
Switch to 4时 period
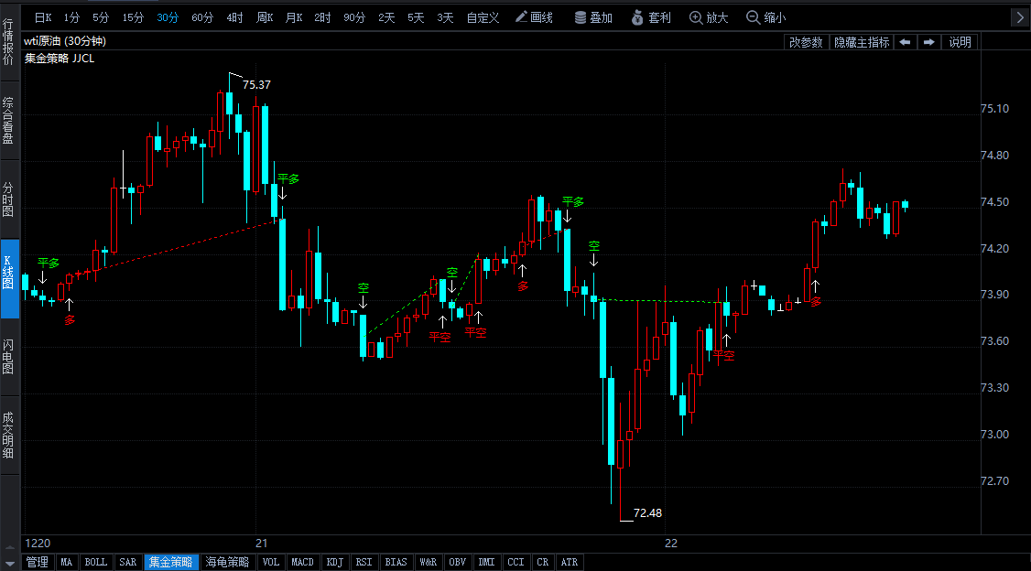point(234,17)
